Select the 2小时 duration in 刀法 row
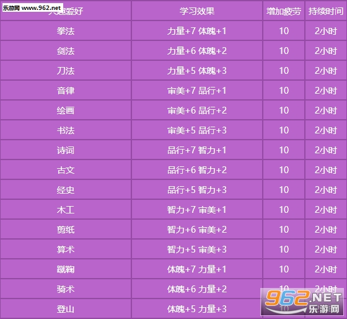Image resolution: width=347 pixels, height=319 pixels. pyautogui.click(x=326, y=71)
